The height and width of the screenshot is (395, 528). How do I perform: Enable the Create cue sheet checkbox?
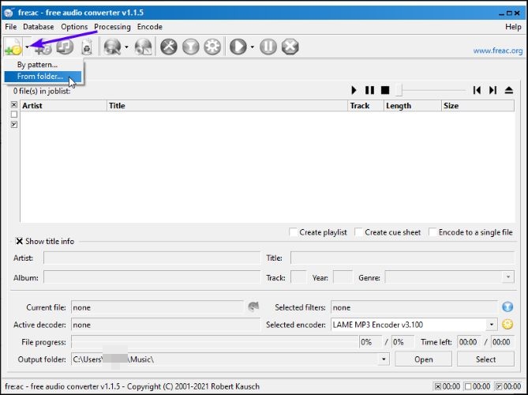coord(359,232)
